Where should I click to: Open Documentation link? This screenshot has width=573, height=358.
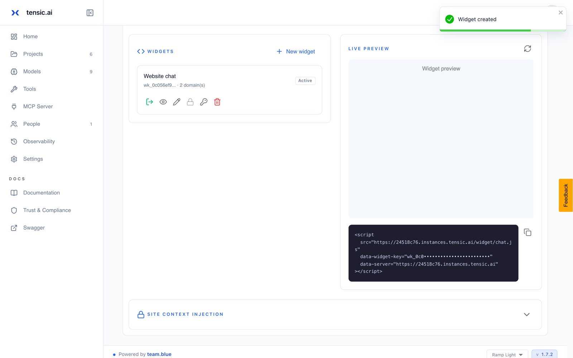click(x=52, y=193)
